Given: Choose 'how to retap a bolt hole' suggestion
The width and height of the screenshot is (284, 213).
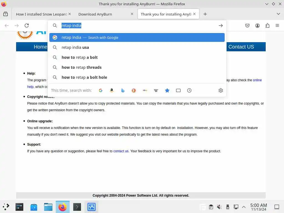Looking at the screenshot, I should [137, 77].
